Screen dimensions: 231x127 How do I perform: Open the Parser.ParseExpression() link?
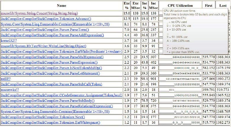tap(49, 62)
